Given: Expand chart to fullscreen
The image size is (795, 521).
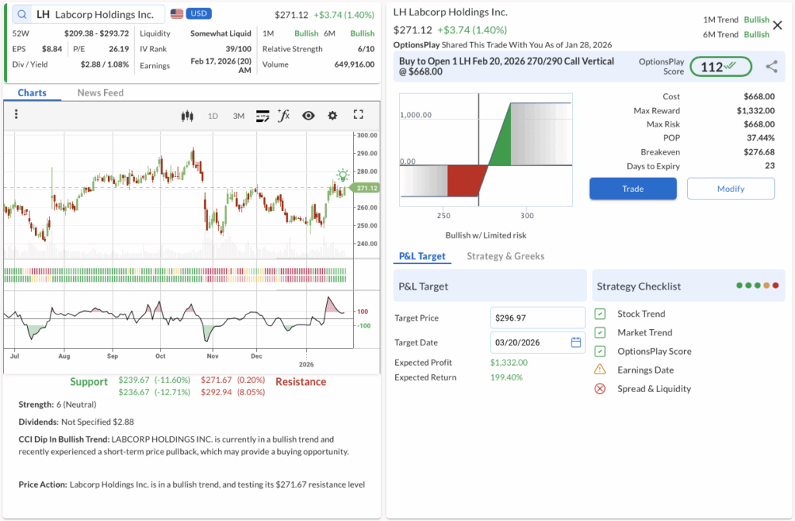Looking at the screenshot, I should coord(358,115).
